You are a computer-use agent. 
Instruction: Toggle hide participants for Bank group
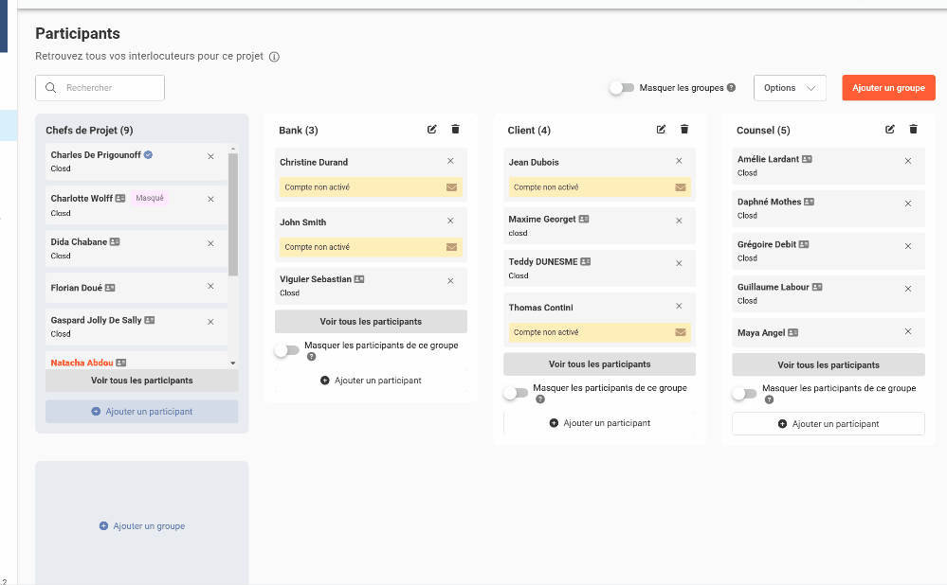click(286, 350)
